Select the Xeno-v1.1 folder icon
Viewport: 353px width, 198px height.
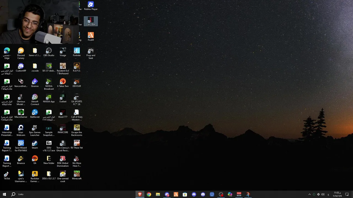coord(35,52)
